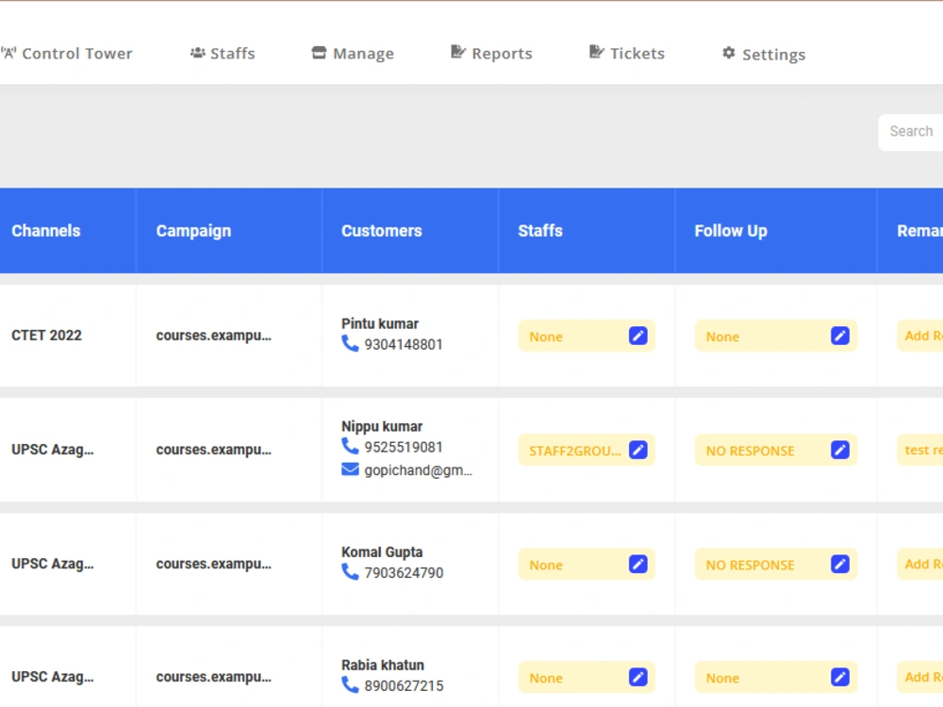The image size is (943, 707).
Task: Click the gopichand@gm... email address
Action: 418,470
